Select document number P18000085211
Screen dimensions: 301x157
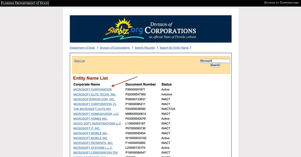(x=135, y=104)
